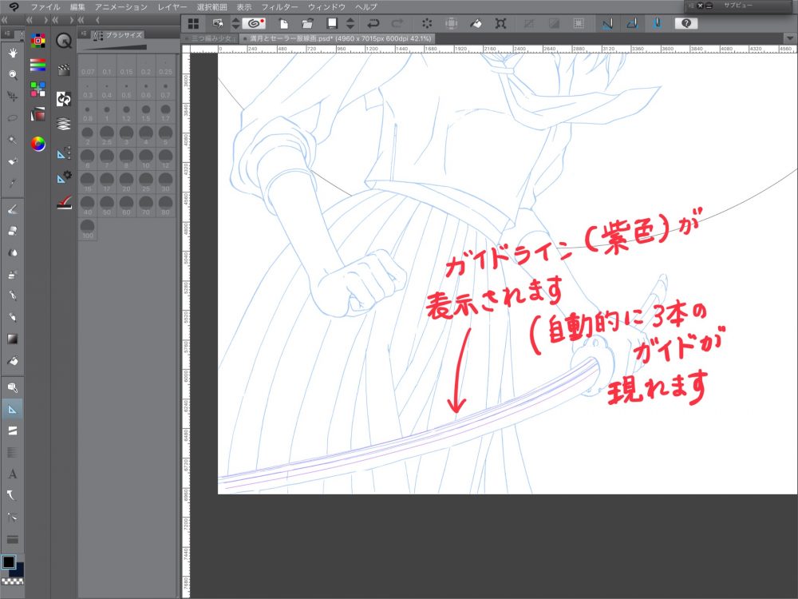Select the Hand move tool
The width and height of the screenshot is (798, 599).
click(13, 53)
